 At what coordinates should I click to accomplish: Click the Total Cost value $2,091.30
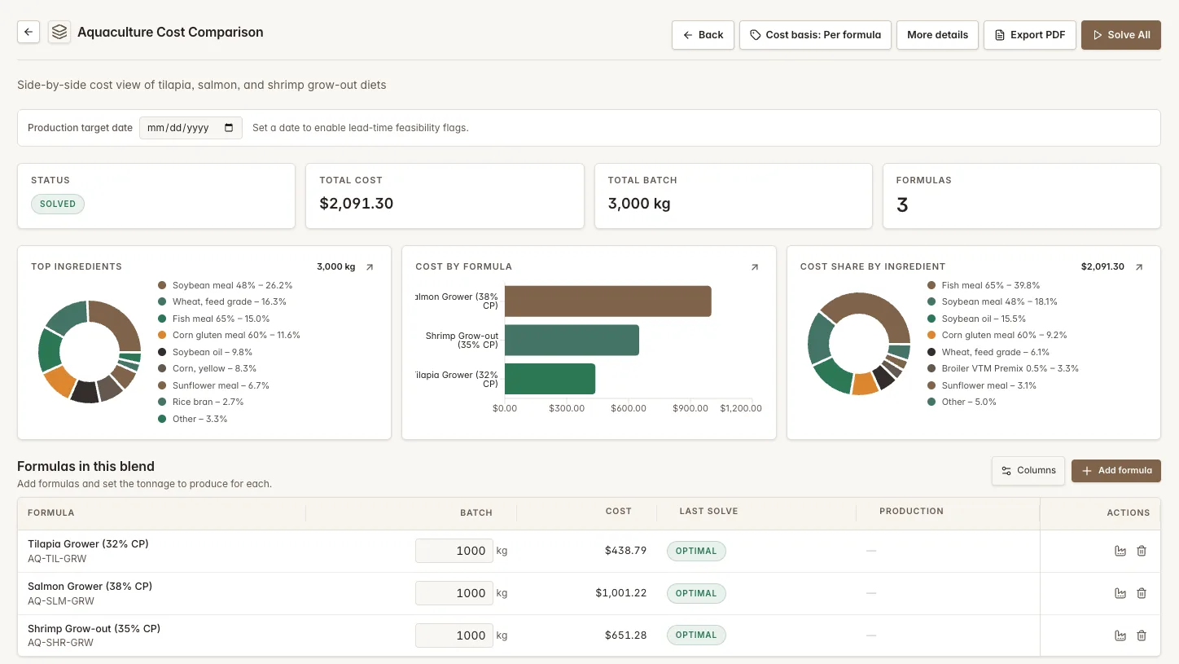pyautogui.click(x=357, y=204)
